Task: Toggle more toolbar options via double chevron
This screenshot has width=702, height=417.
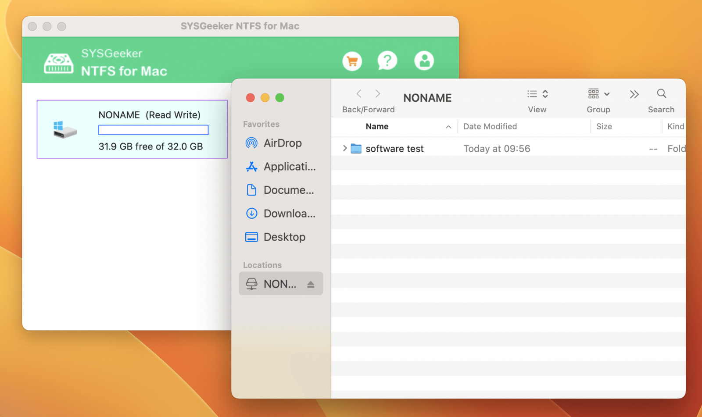Action: [634, 93]
